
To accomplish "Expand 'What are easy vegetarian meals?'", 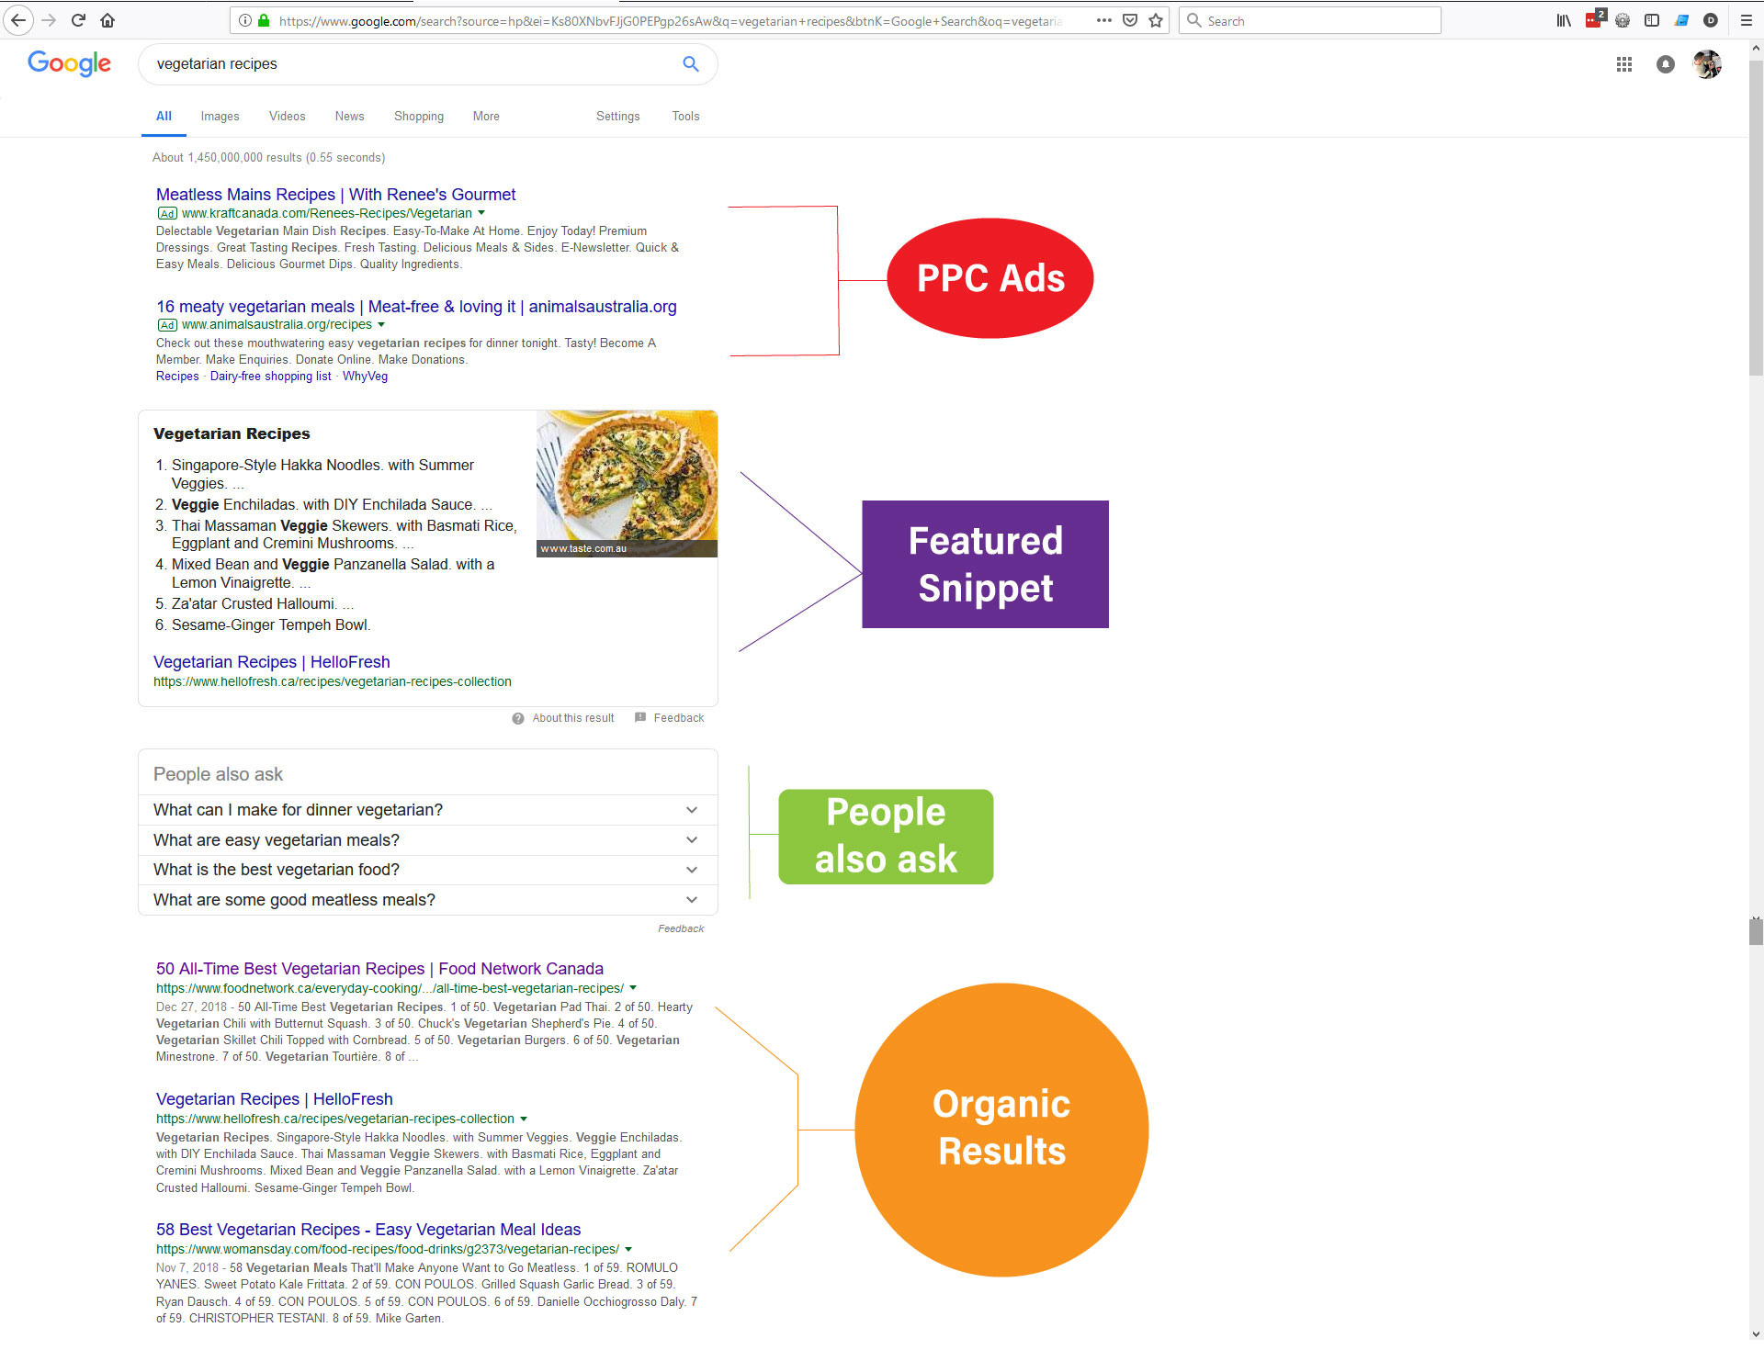I will click(427, 840).
